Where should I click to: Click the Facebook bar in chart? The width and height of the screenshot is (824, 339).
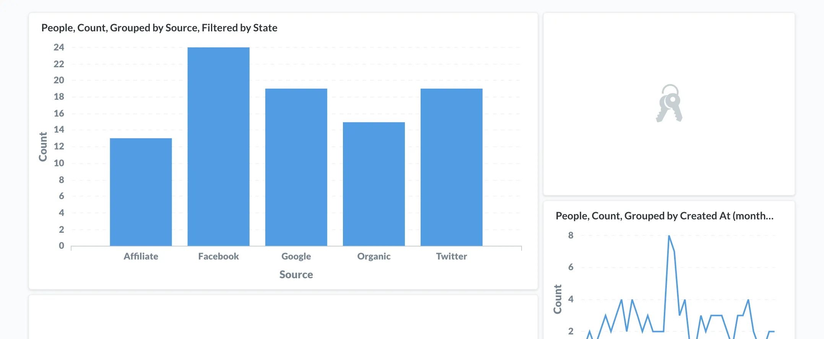[x=218, y=147]
